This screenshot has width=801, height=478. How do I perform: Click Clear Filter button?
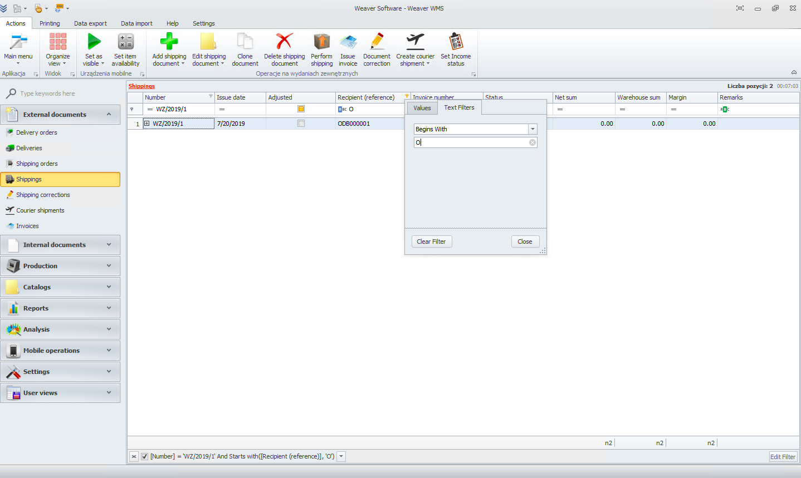(432, 242)
